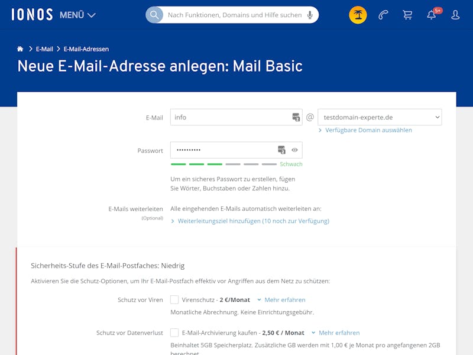
Task: Open the shopping cart icon
Action: pos(407,15)
